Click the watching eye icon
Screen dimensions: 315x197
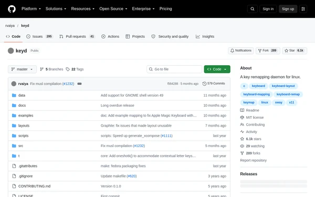click(242, 146)
